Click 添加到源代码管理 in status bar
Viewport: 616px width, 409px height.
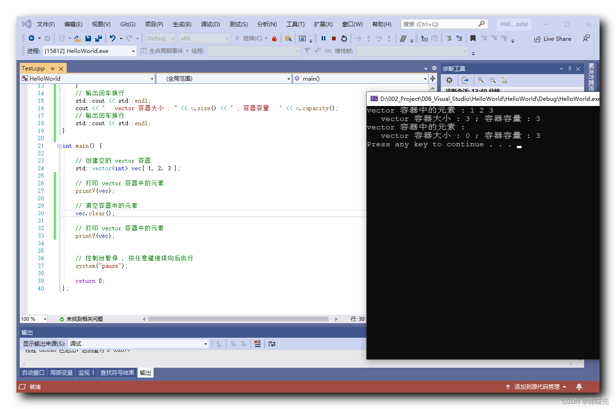point(536,387)
